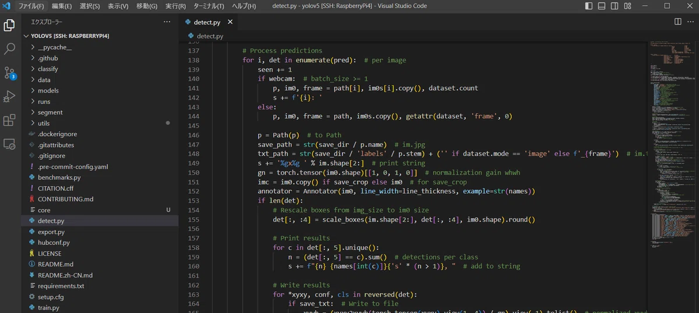The width and height of the screenshot is (699, 313).
Task: Open hubconf.py file
Action: point(100,243)
